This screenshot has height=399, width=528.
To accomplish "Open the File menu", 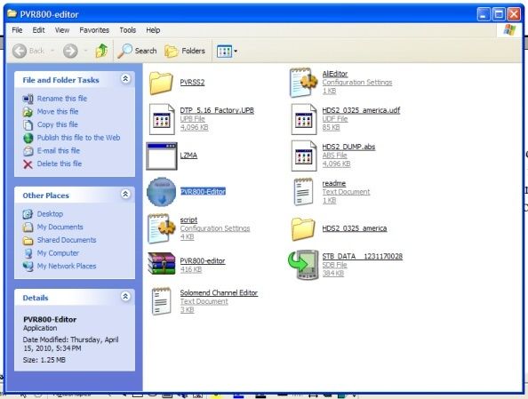I will (17, 30).
